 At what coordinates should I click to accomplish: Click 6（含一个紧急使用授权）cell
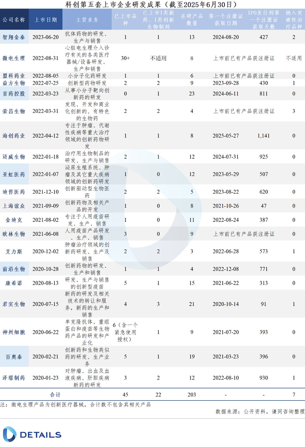[125, 332]
